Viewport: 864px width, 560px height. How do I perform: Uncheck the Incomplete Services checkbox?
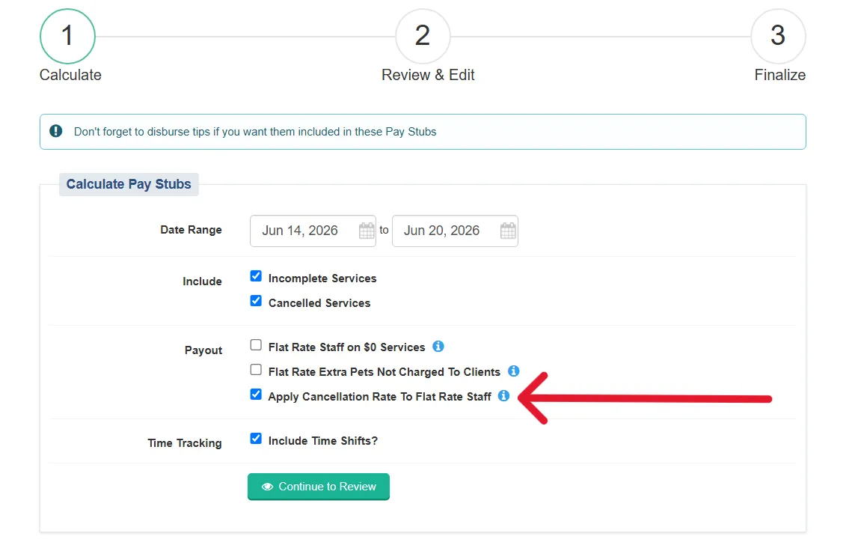(x=256, y=276)
